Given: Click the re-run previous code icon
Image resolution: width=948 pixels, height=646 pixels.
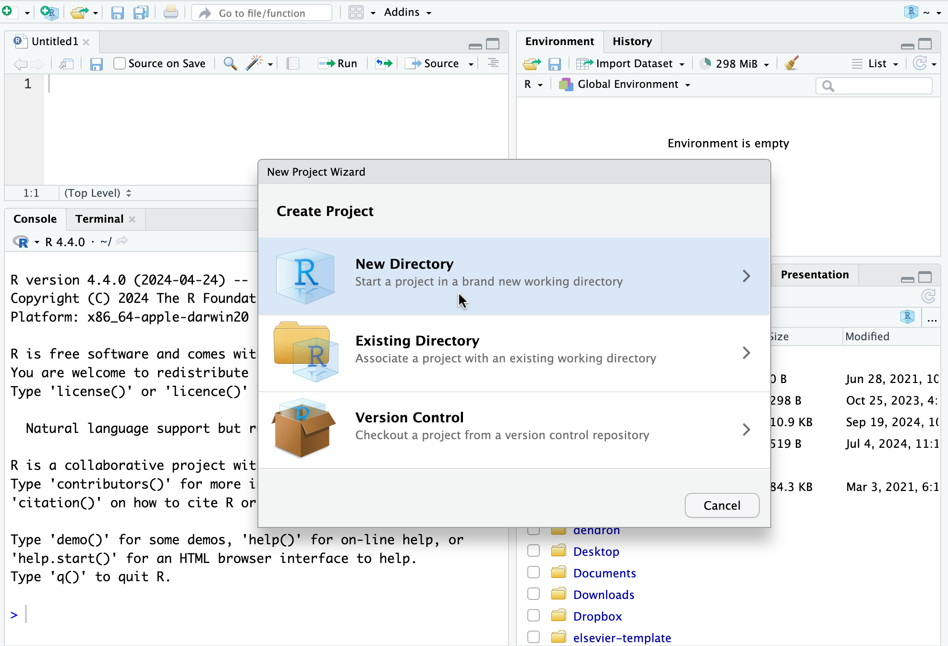Looking at the screenshot, I should [x=384, y=63].
